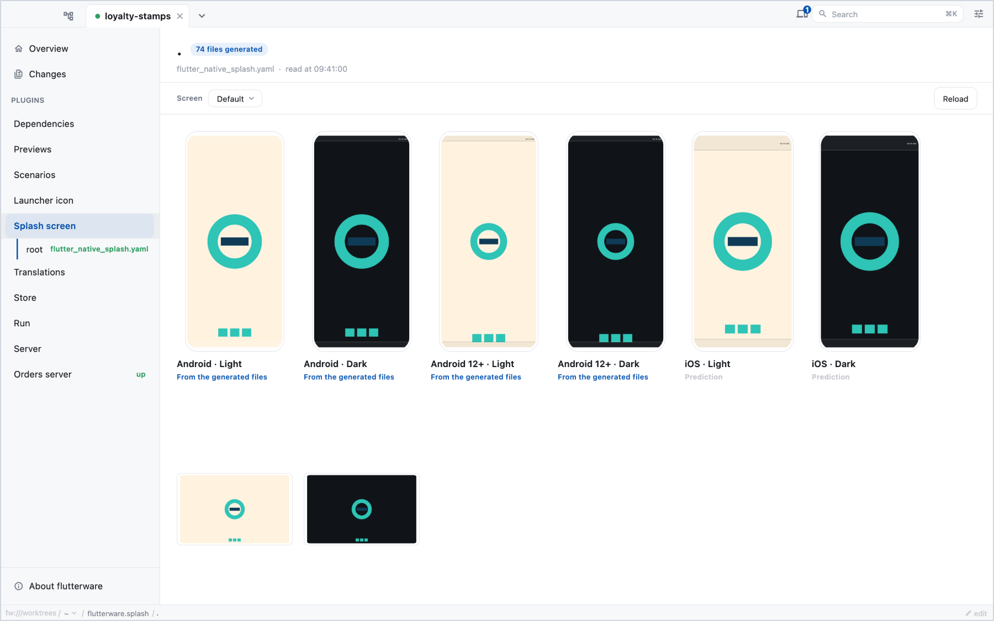Go to Overview

tap(80, 49)
